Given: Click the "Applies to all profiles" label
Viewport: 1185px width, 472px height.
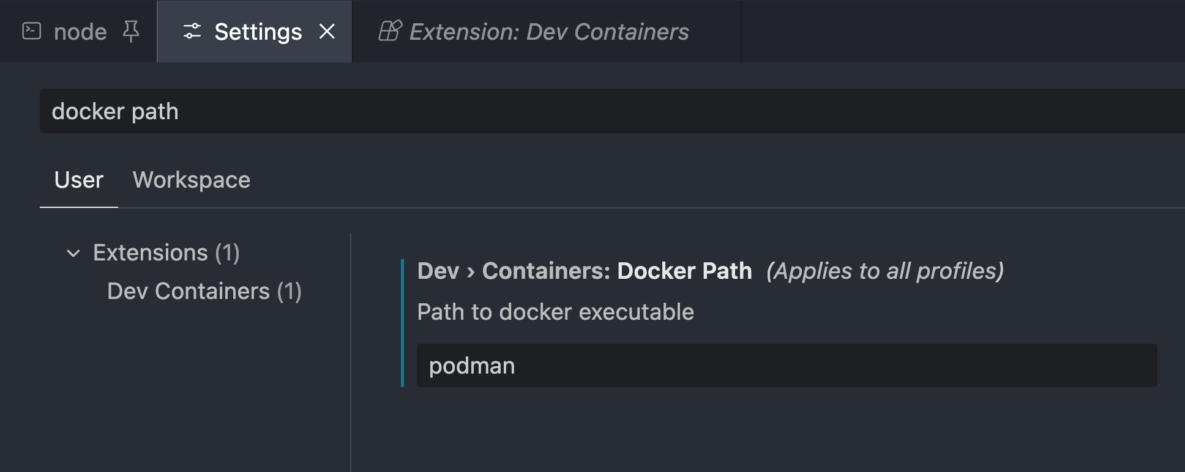Looking at the screenshot, I should 885,271.
